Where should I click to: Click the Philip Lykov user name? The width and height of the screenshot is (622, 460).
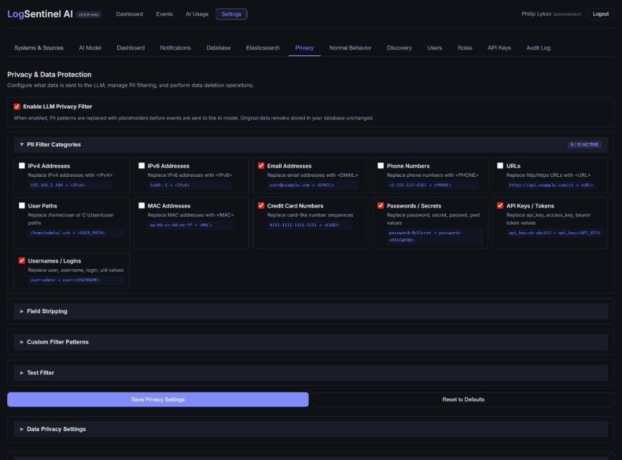536,14
